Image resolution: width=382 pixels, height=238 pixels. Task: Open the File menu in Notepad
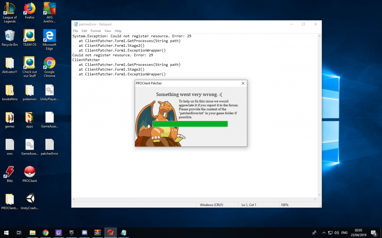(76, 31)
